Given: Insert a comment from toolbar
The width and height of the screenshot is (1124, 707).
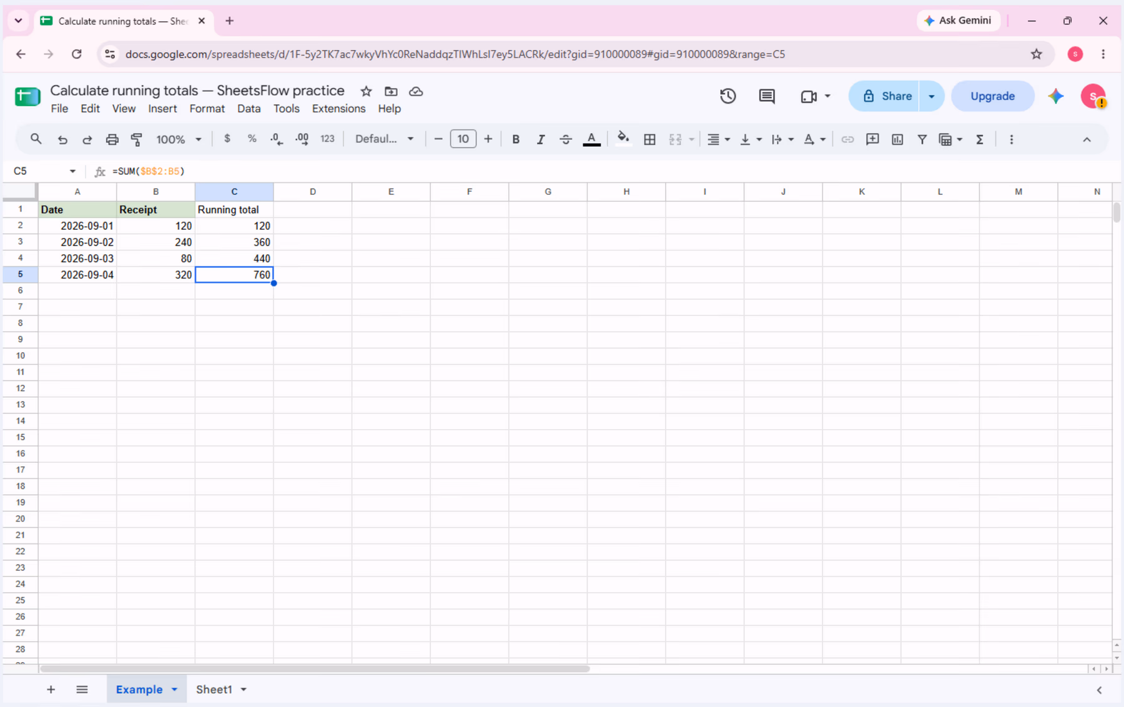Looking at the screenshot, I should click(x=872, y=139).
